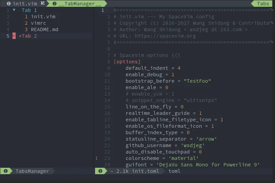Click the exclamation warning sign at line 23
Screen dimensions: 275x183
pyautogui.click(x=96, y=158)
